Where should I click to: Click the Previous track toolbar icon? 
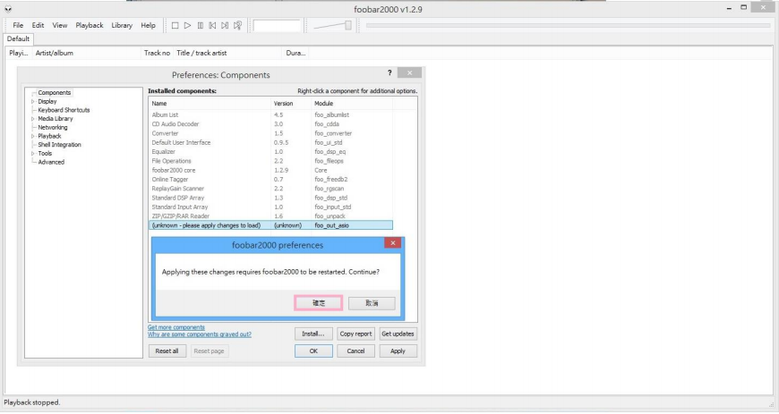212,25
